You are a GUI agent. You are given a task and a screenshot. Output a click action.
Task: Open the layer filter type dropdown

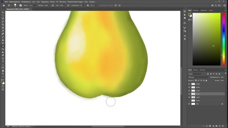195,74
